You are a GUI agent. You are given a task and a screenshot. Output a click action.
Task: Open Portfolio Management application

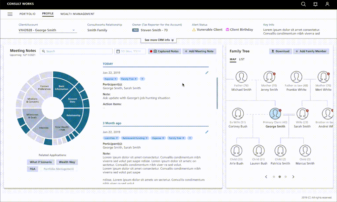[58, 169]
